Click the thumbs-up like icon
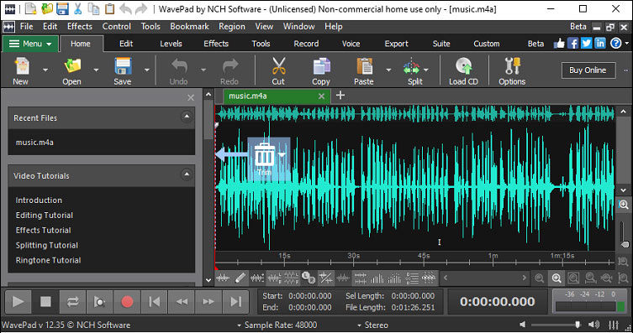 [560, 43]
